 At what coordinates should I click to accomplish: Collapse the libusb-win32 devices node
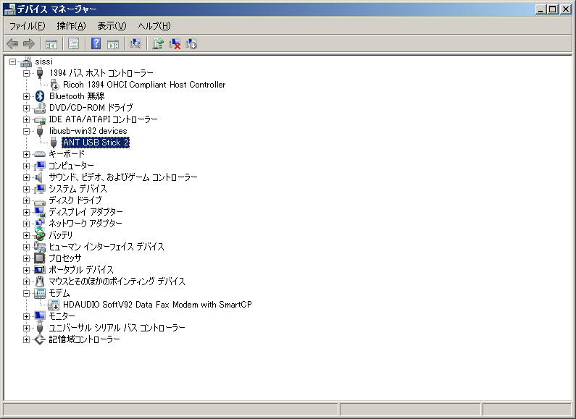tap(27, 131)
